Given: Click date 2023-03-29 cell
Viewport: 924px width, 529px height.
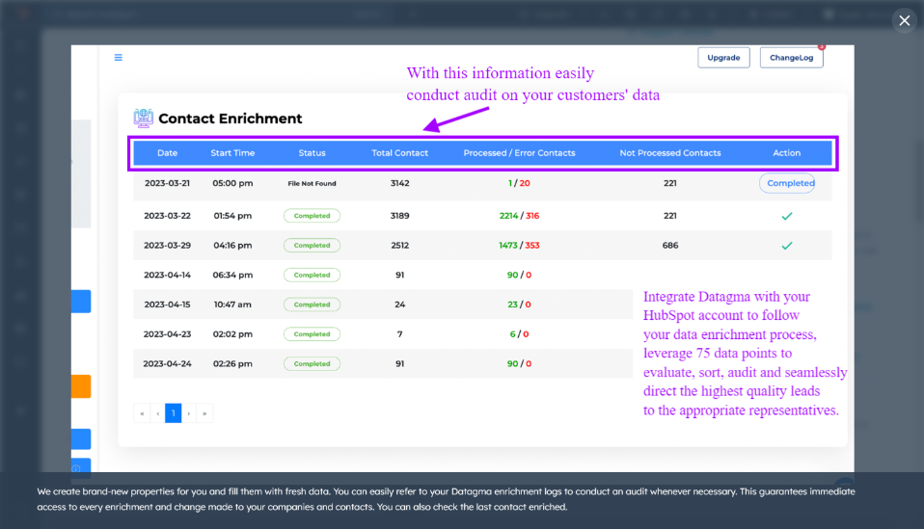Looking at the screenshot, I should [x=168, y=246].
